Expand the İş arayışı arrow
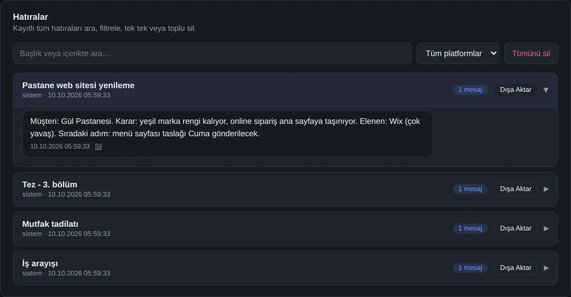 click(546, 268)
